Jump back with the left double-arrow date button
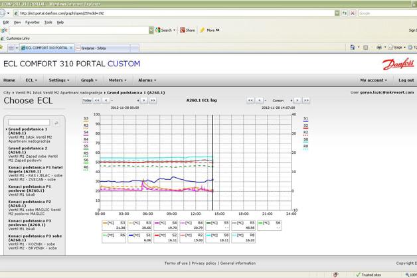Screen dimensions: 417x278 (x=97, y=100)
